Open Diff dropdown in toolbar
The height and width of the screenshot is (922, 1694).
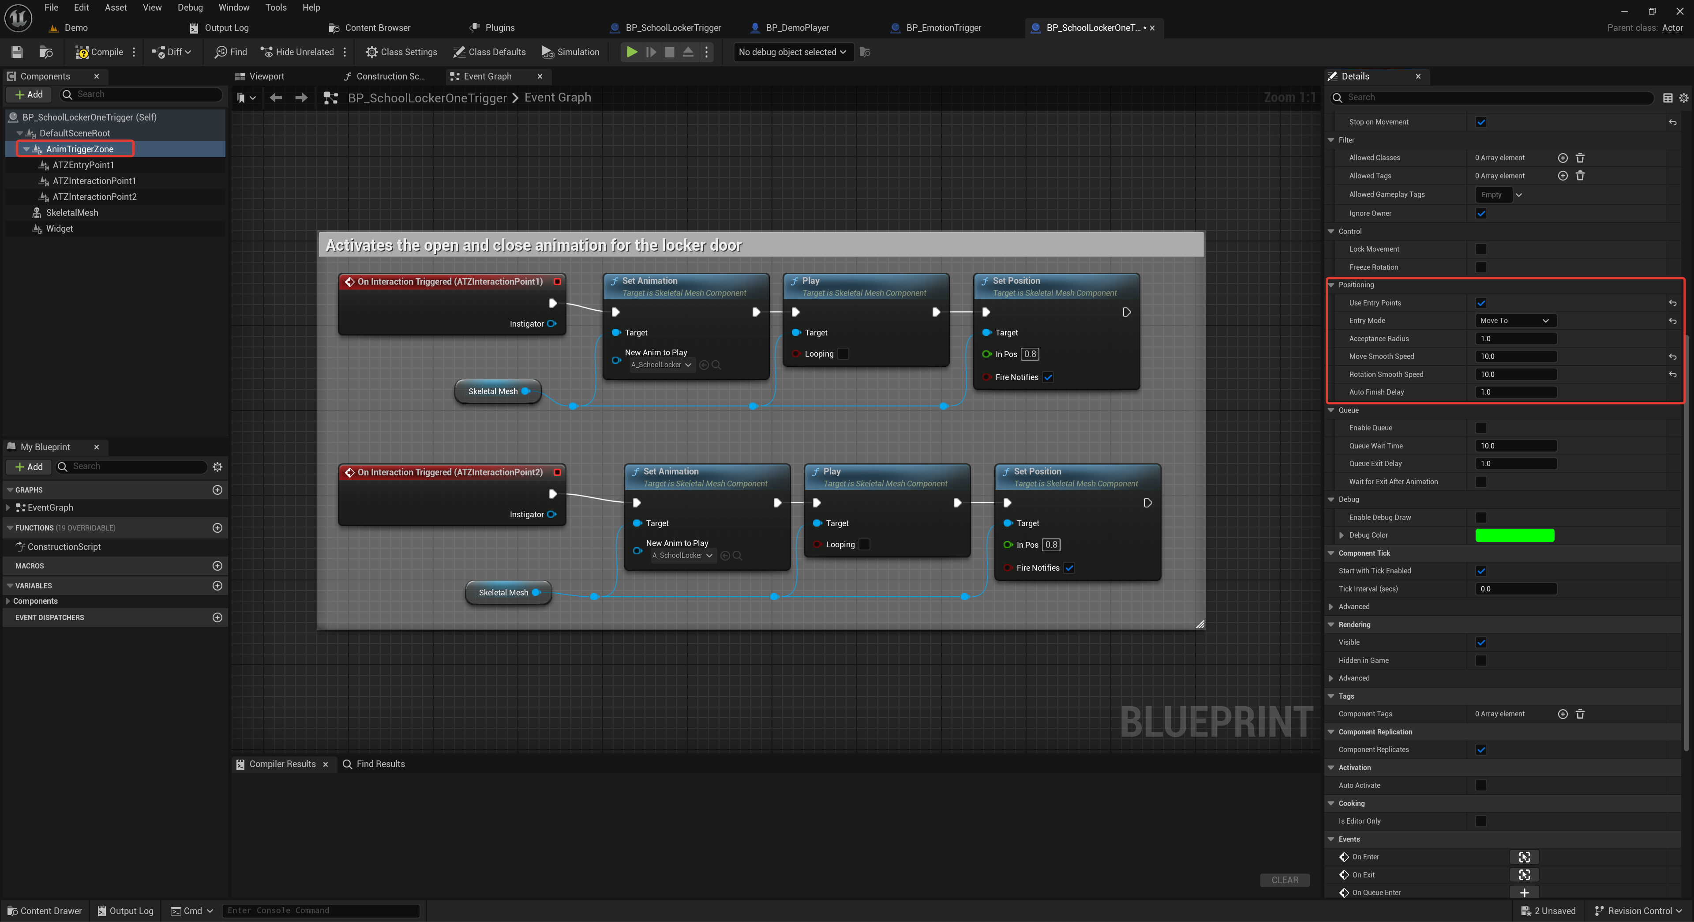click(171, 52)
